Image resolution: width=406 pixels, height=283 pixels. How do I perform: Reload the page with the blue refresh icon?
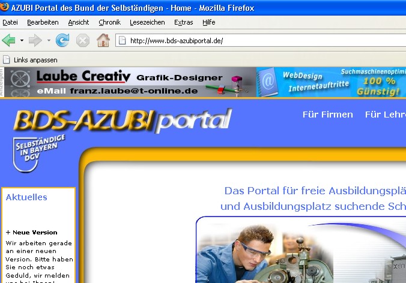point(62,40)
